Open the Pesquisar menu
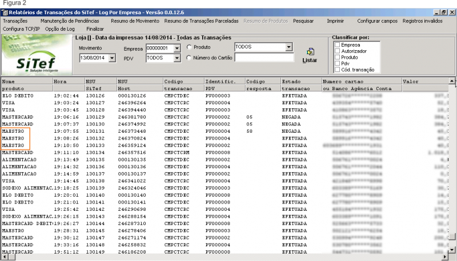This screenshot has height=261, width=457. [x=303, y=21]
